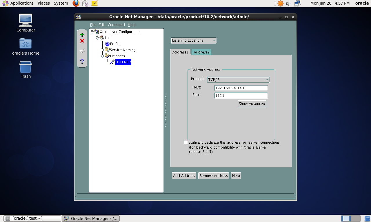The width and height of the screenshot is (371, 222).
Task: Select the Profile tree item
Action: (x=115, y=44)
